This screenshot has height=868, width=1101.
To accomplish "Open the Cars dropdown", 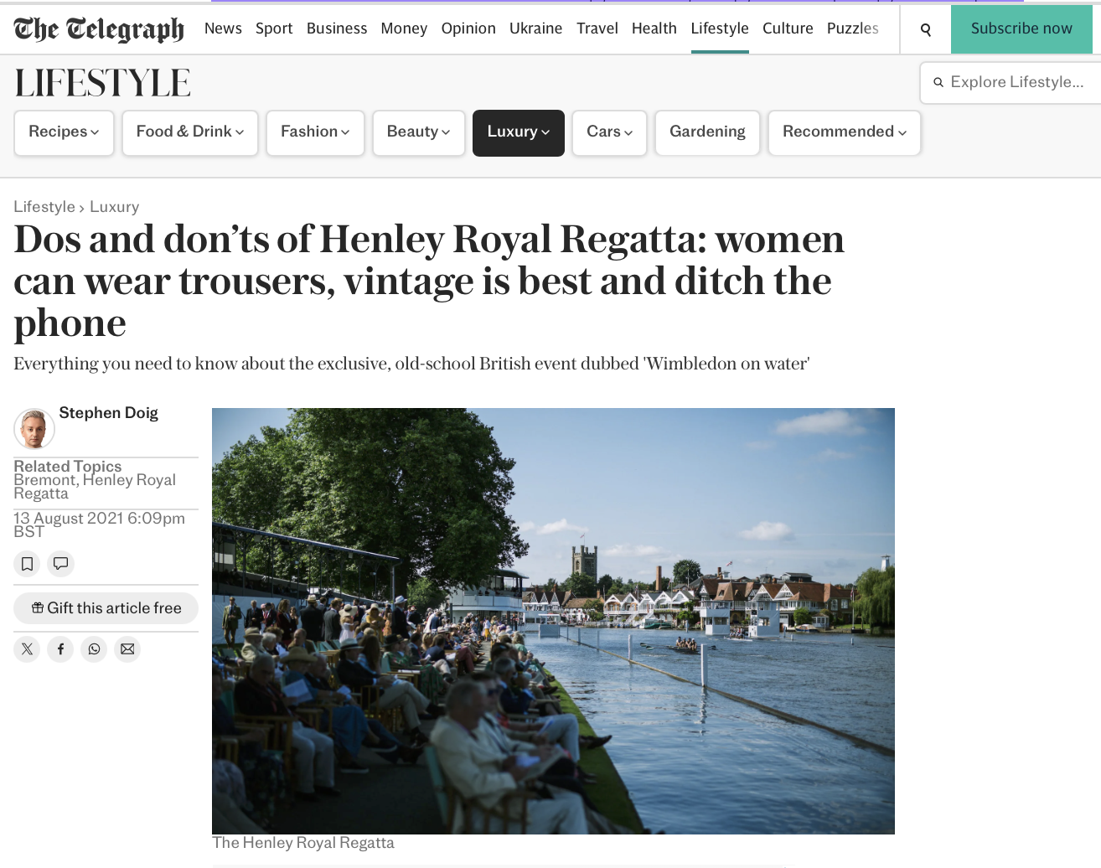I will (x=609, y=132).
